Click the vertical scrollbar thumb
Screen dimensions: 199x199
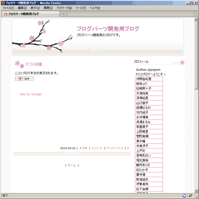click(196, 55)
